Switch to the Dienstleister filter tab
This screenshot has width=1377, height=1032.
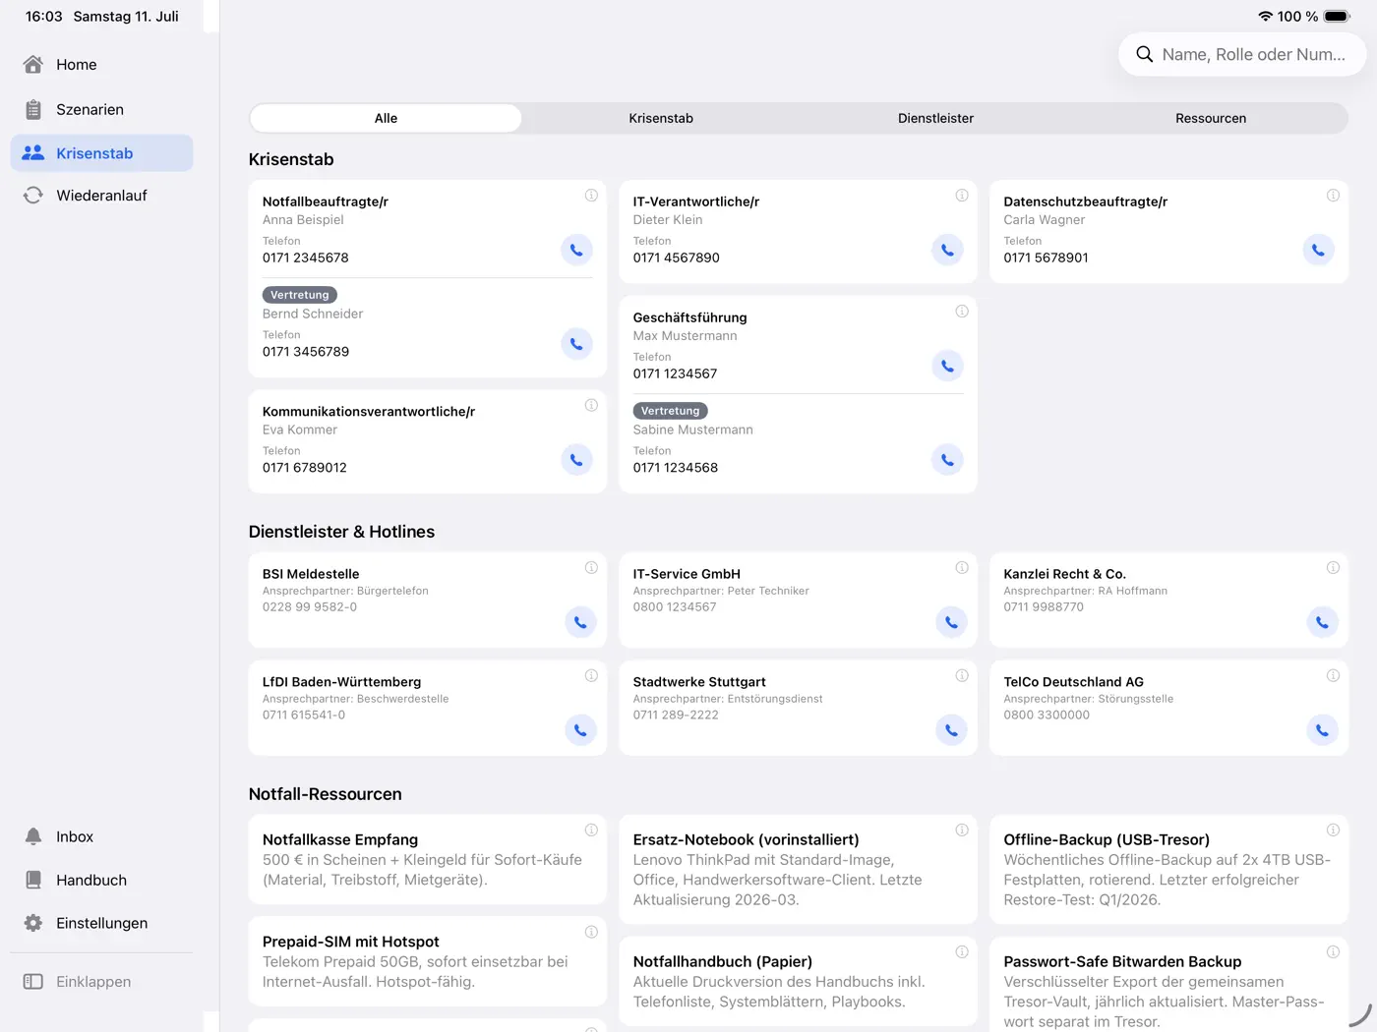935,118
